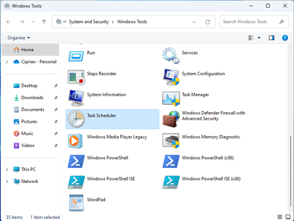Click the Forward navigation arrow

[22, 22]
